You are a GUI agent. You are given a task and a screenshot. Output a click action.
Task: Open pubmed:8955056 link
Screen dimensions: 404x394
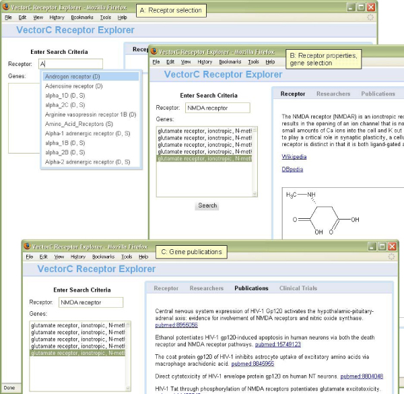(176, 325)
